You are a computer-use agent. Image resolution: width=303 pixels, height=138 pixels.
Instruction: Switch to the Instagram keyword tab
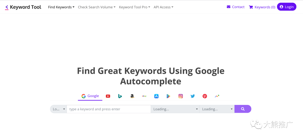[x=181, y=96]
